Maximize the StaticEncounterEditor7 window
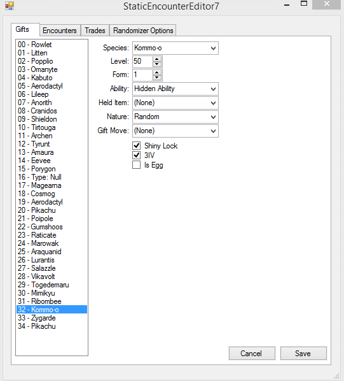The height and width of the screenshot is (381, 344). point(304,4)
